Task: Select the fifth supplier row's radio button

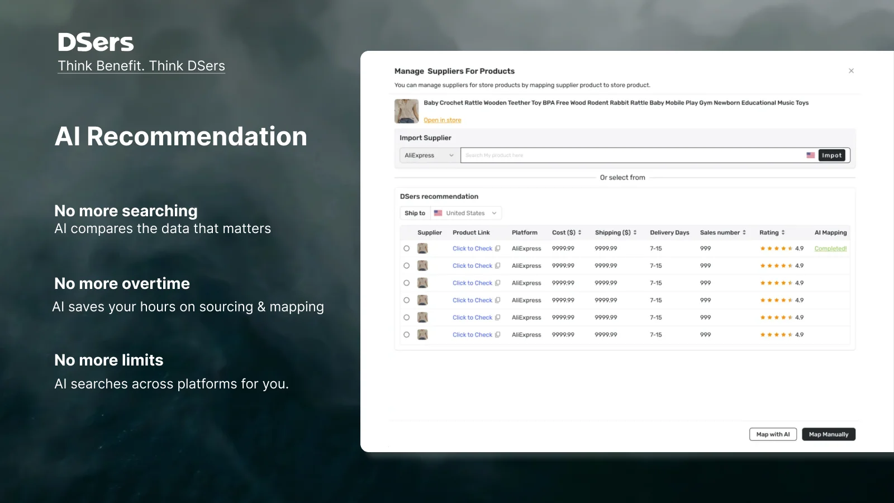Action: [406, 317]
